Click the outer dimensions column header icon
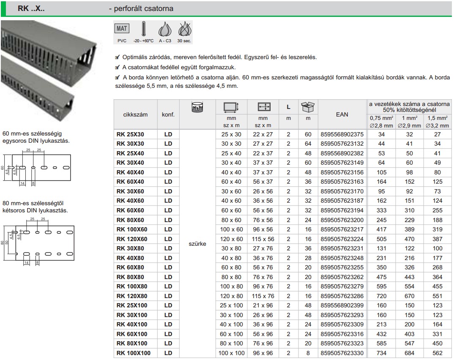The height and width of the screenshot is (361, 454). point(231,107)
